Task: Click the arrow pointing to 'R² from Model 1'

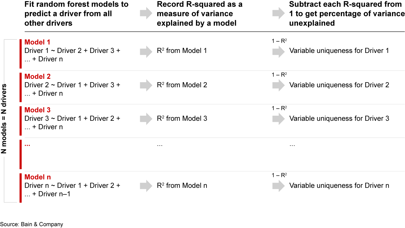Action: tap(146, 52)
